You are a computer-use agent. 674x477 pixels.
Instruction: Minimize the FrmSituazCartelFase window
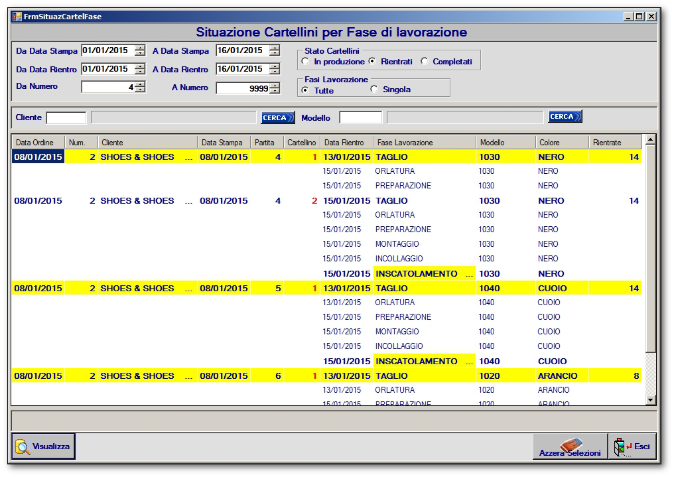(x=629, y=17)
